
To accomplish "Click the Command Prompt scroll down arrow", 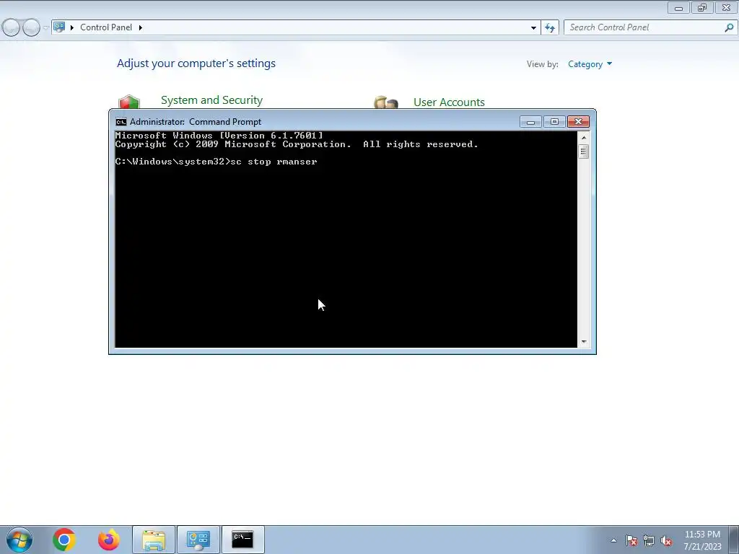I will click(x=583, y=342).
